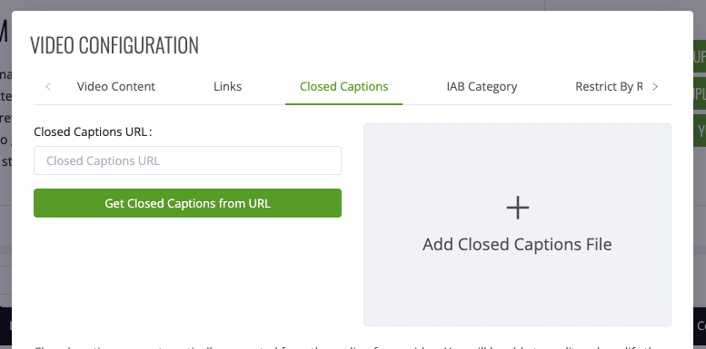
Task: Click the third green Y button behind the dialog
Action: coord(700,131)
